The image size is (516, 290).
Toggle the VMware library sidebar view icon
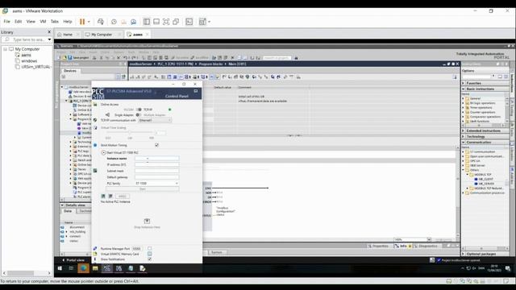coord(147,22)
